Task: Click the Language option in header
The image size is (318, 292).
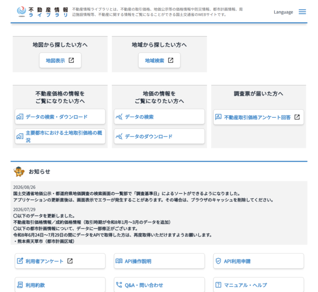Action: coord(283,12)
